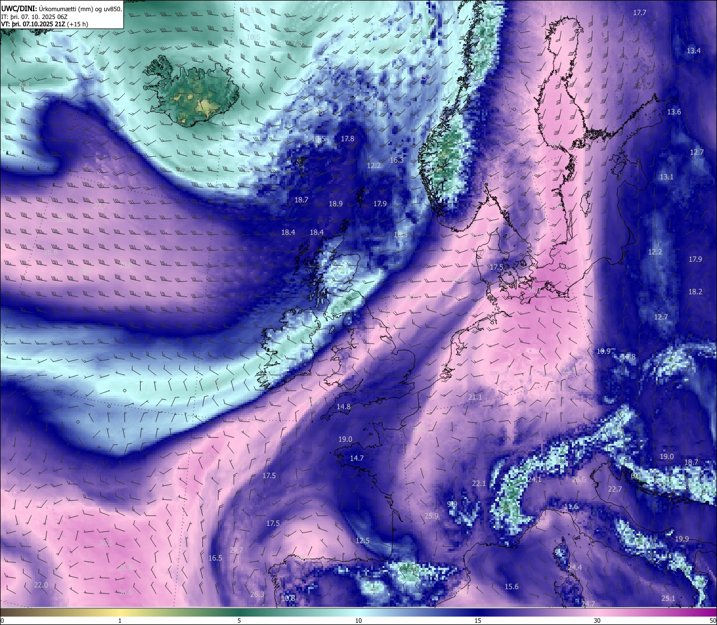Select the 13.1 value label
This screenshot has width=717, height=625.
[x=667, y=177]
